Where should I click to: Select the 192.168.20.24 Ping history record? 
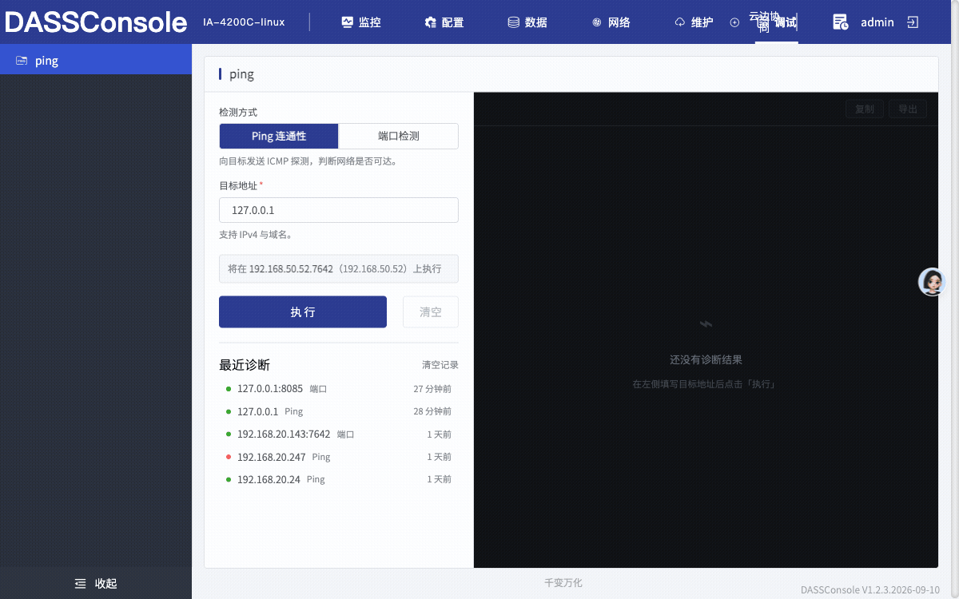pos(339,479)
